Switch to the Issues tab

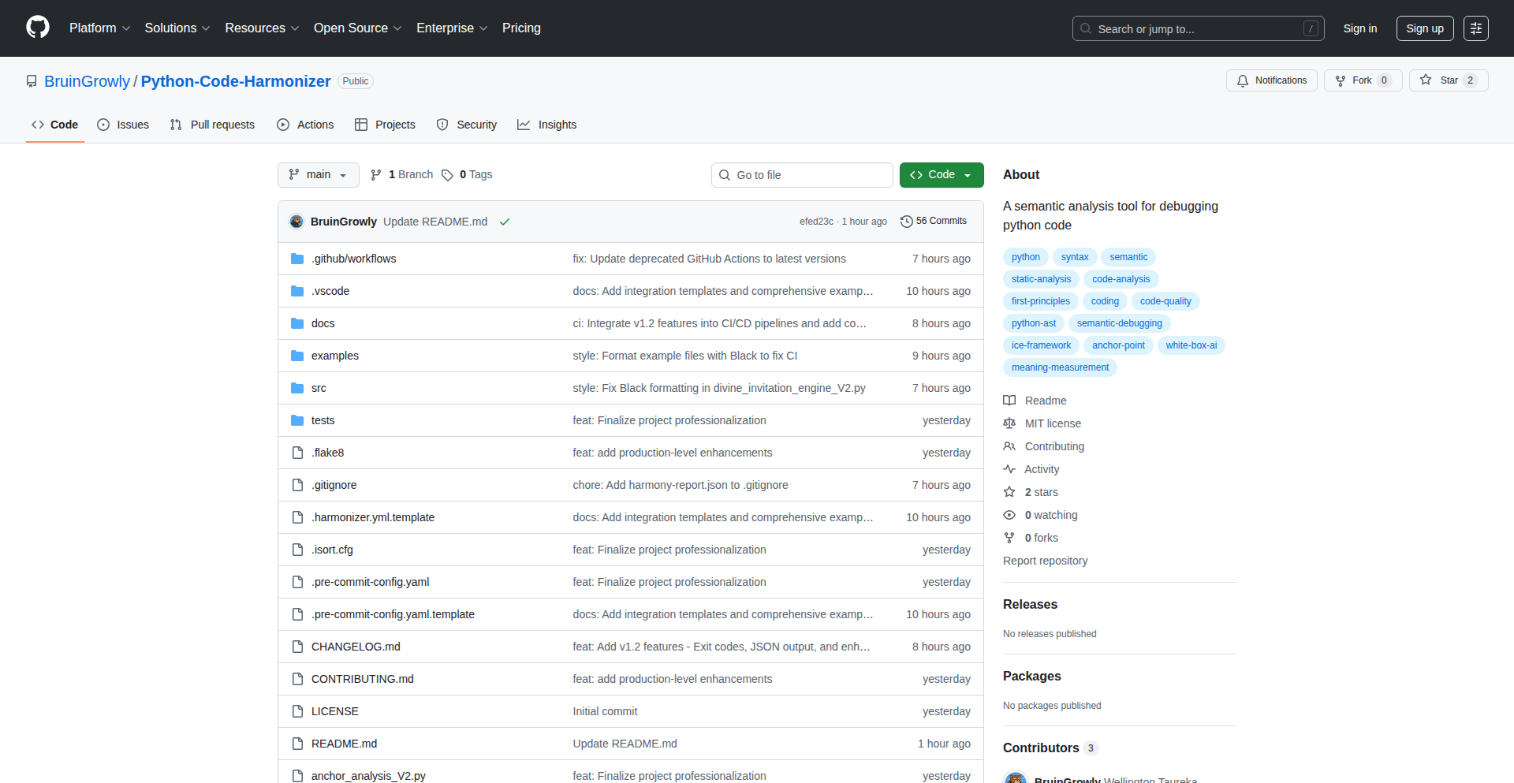(x=123, y=125)
